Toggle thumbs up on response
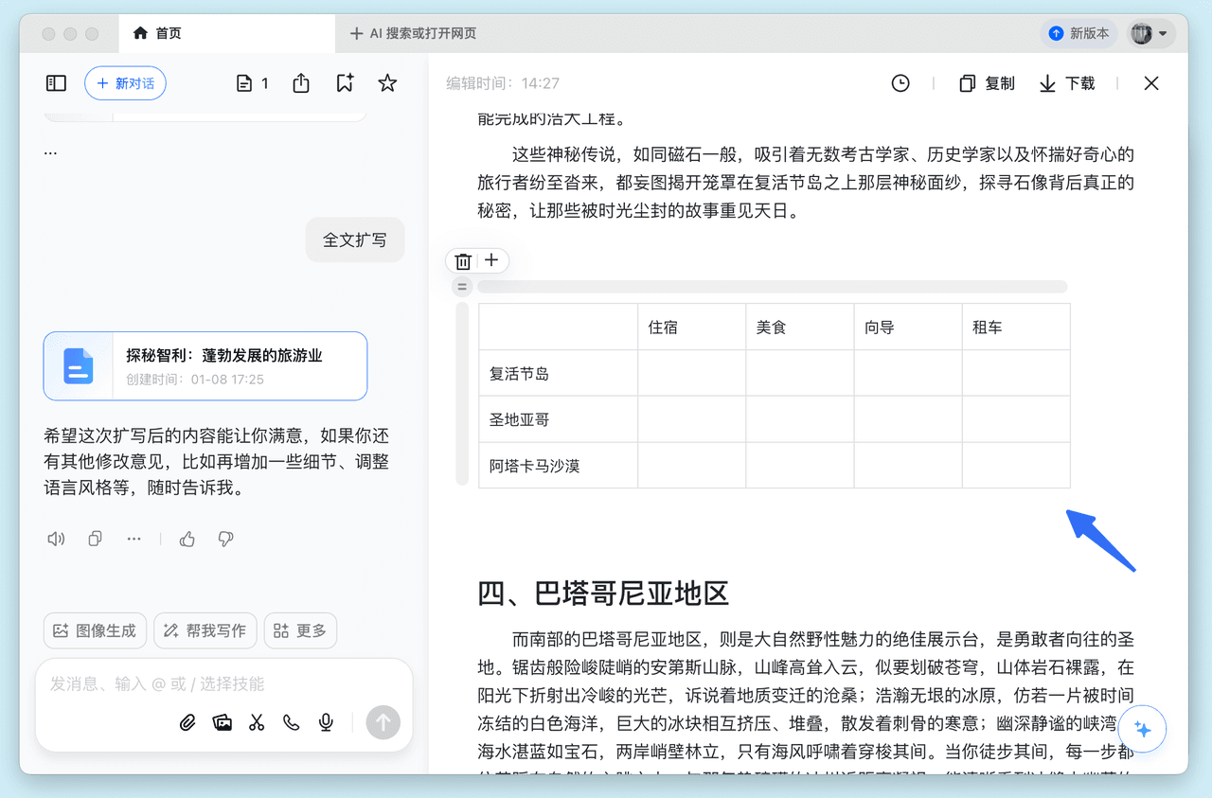Viewport: 1212px width, 798px height. (187, 539)
